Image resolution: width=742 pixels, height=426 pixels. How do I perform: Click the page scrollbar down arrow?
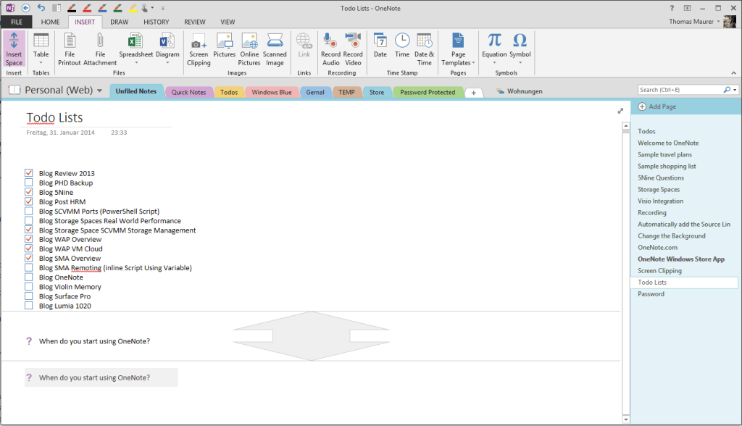(626, 419)
